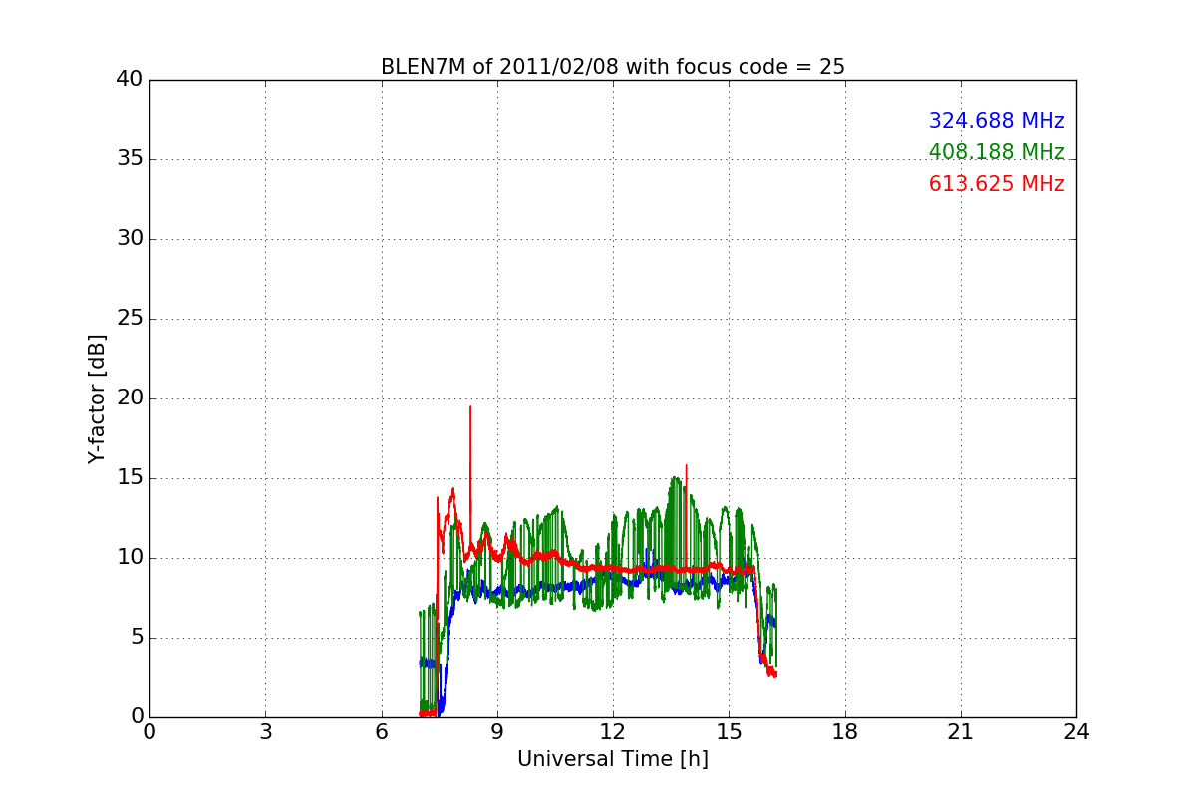Click y-axis tick label 25
The width and height of the screenshot is (1196, 797).
(x=130, y=319)
